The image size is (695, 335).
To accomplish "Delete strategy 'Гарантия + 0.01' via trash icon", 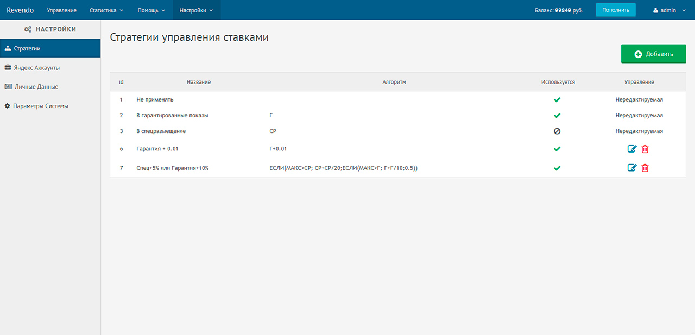I will coord(645,149).
